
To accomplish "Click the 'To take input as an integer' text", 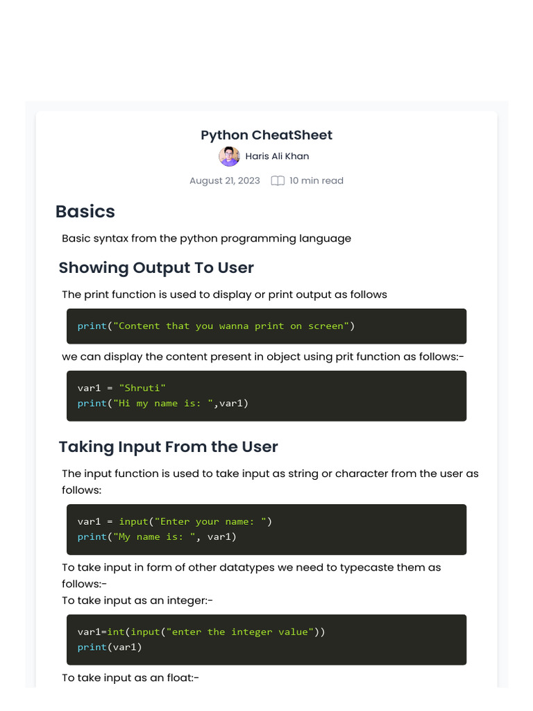I will pos(143,601).
